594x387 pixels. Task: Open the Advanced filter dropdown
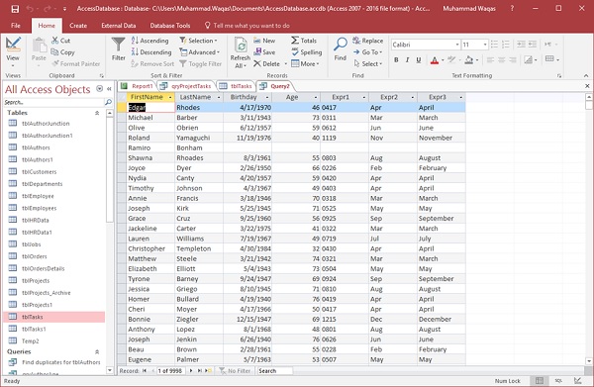[200, 52]
